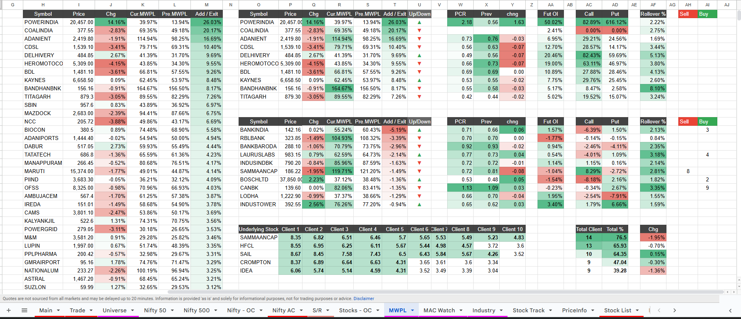This screenshot has width=741, height=319.
Task: Click red down arrow in RBLBANK row
Action: point(419,138)
